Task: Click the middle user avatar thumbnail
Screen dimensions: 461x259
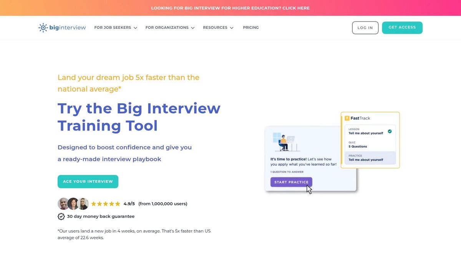Action: (73, 204)
